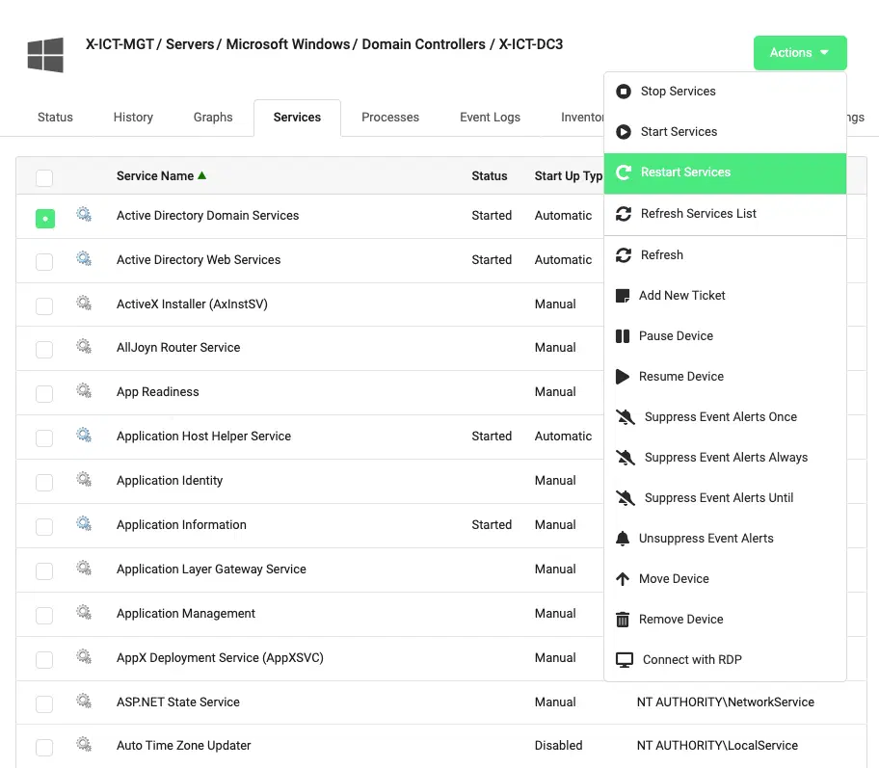Screen dimensions: 879x768
Task: Sort by the Status column header
Action: (490, 176)
